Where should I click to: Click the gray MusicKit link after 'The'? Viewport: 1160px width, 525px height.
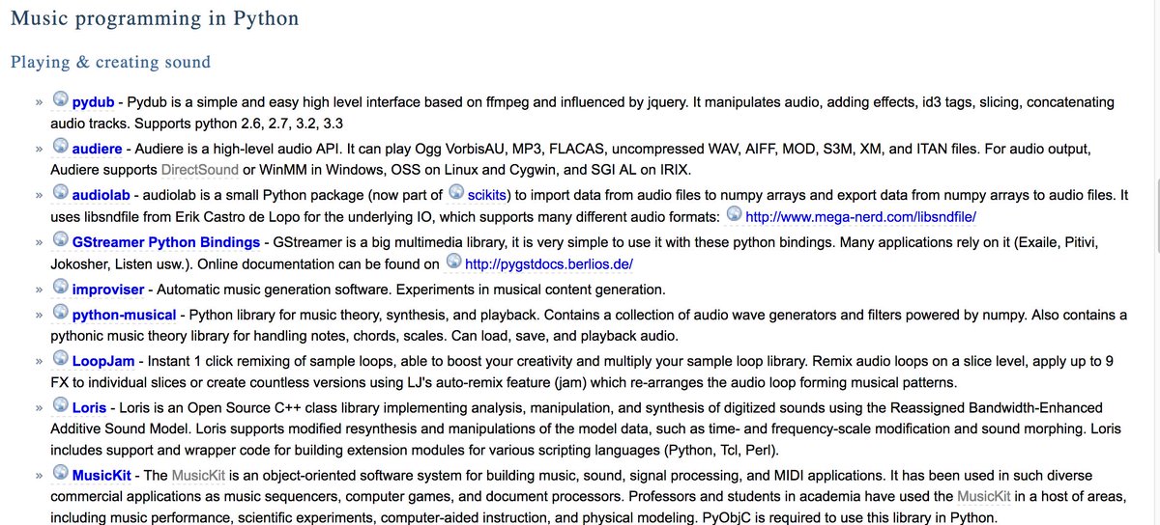199,476
